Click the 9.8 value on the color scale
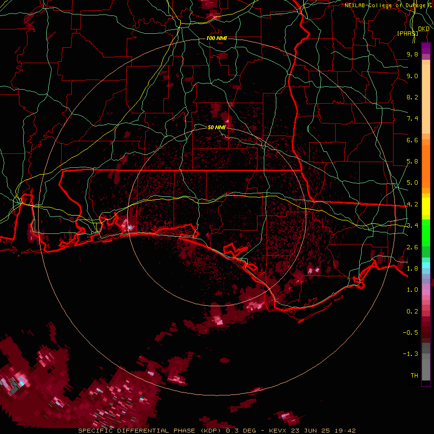 (412, 54)
